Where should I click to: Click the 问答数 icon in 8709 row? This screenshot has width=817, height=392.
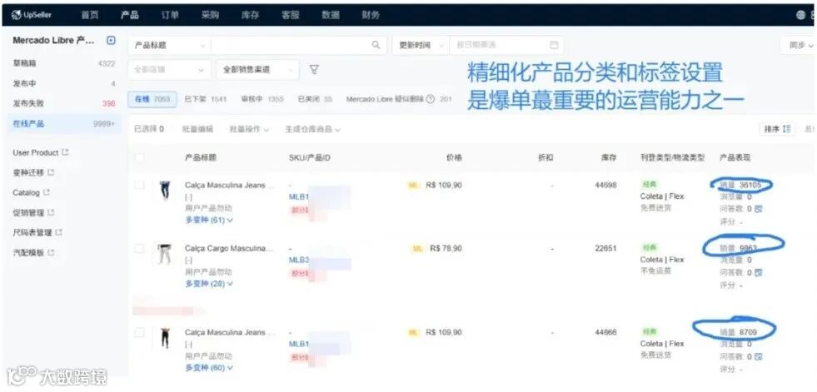[x=759, y=356]
